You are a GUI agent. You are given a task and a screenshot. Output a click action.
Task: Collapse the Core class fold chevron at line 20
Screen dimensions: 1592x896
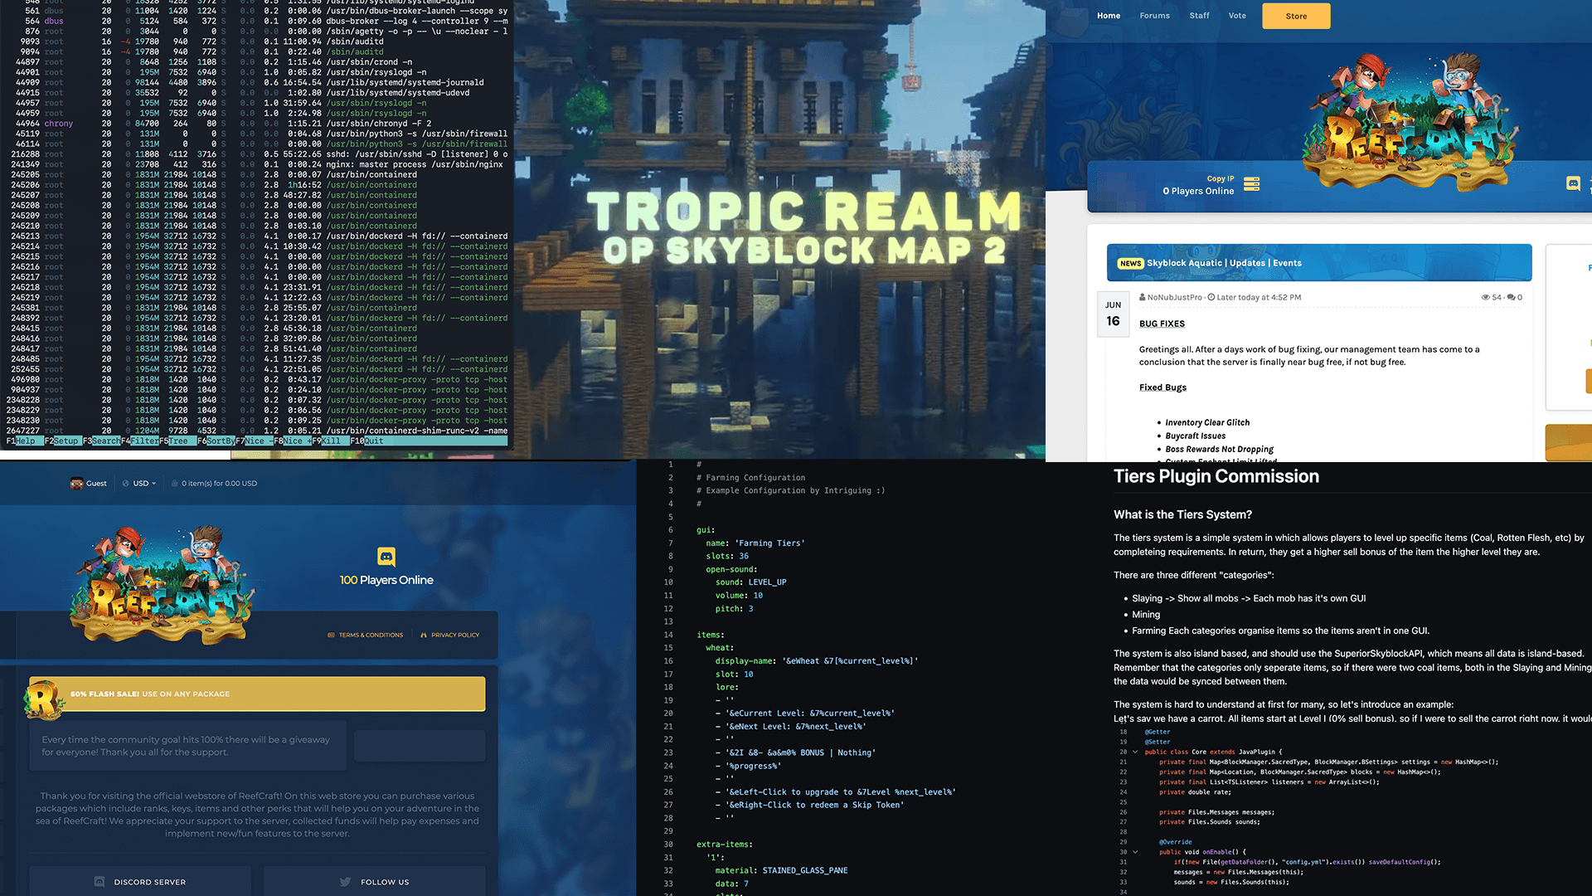[x=1135, y=752]
